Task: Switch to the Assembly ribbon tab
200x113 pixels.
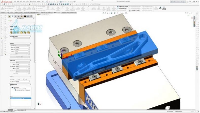Action: pos(3,13)
